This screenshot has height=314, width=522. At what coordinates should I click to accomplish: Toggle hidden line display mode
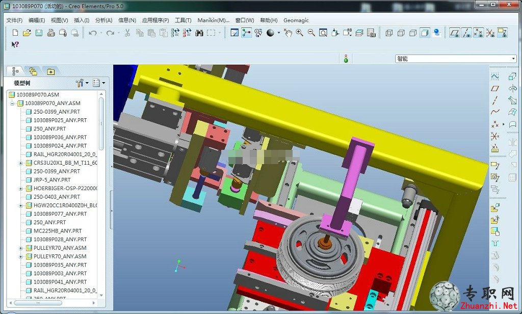click(401, 33)
